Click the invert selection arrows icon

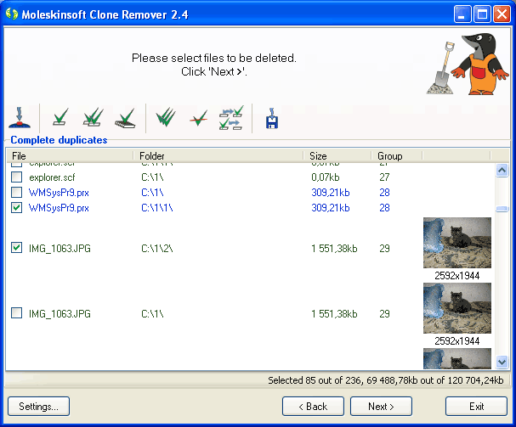pos(231,118)
